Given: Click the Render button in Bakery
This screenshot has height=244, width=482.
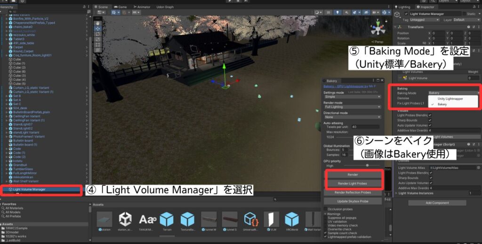Looking at the screenshot, I should point(353,174).
